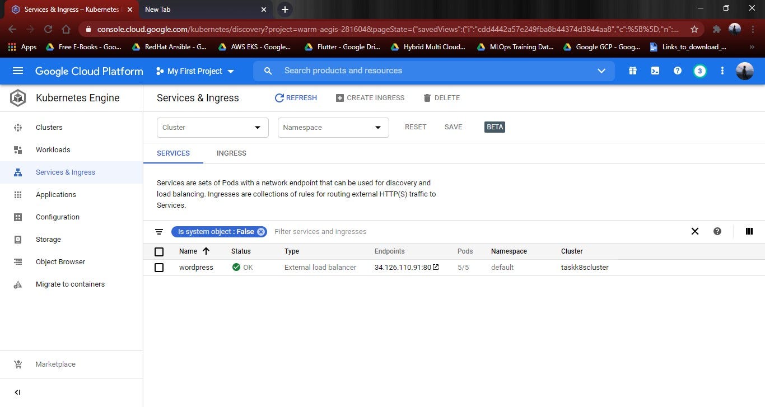Open Chrome extensions puzzle icon

[716, 29]
